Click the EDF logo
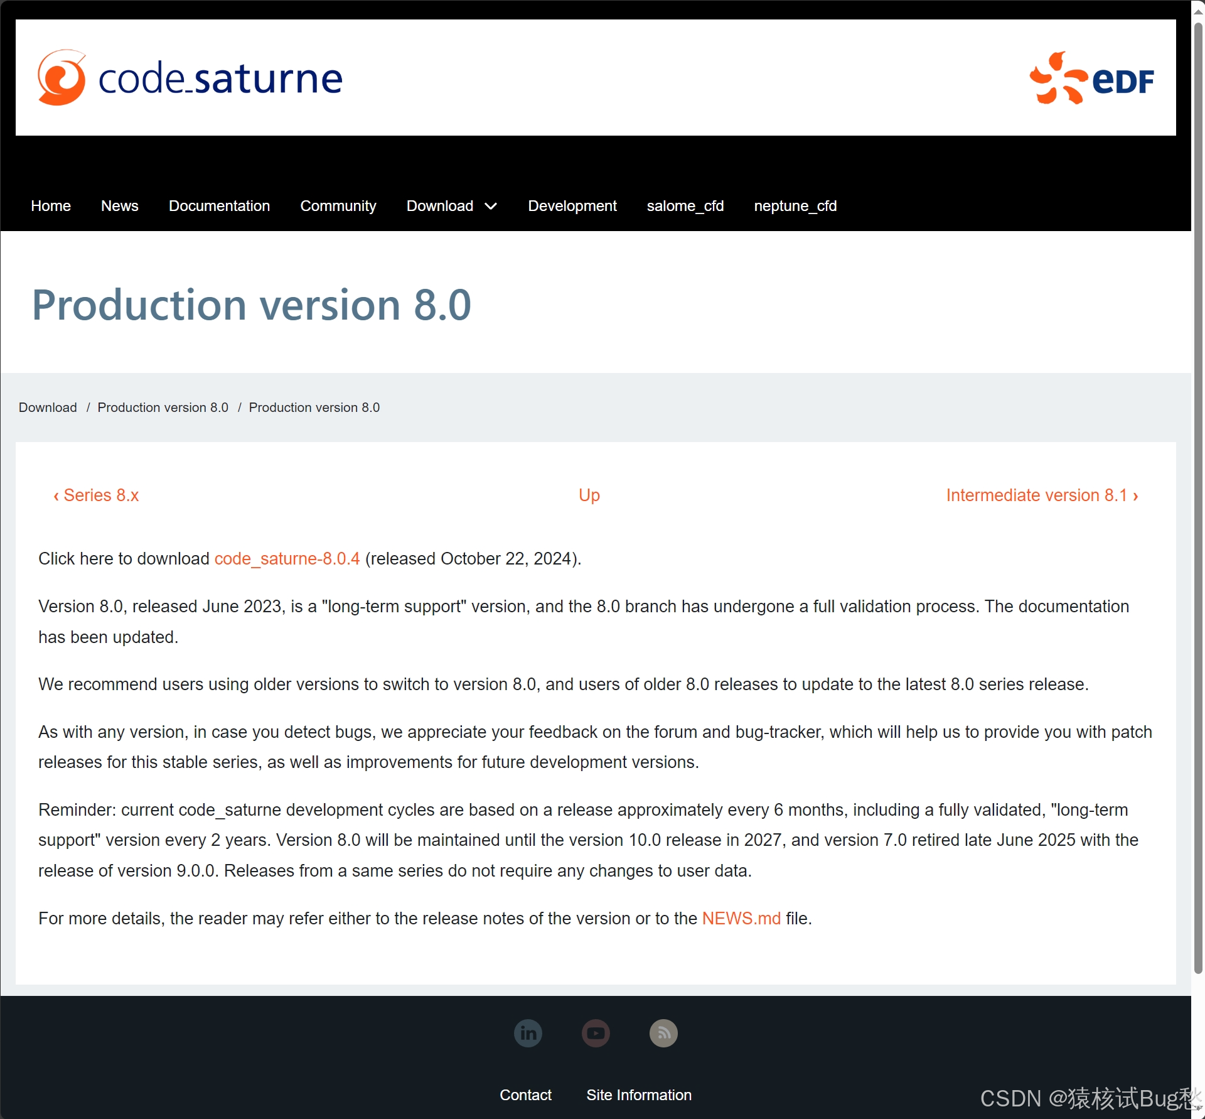 tap(1091, 78)
